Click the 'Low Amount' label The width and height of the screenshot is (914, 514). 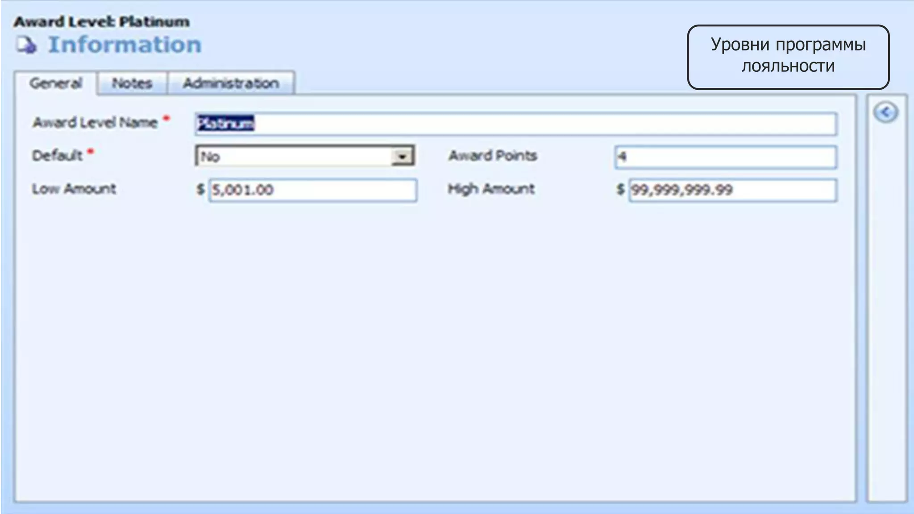[x=74, y=189]
